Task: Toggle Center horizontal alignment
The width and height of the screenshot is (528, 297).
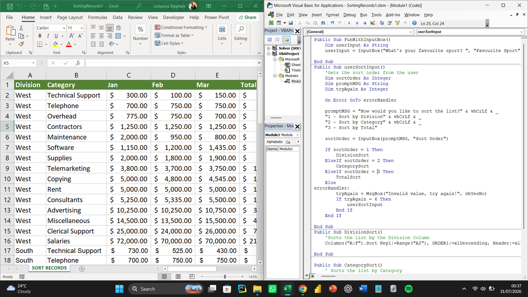Action: click(101, 36)
